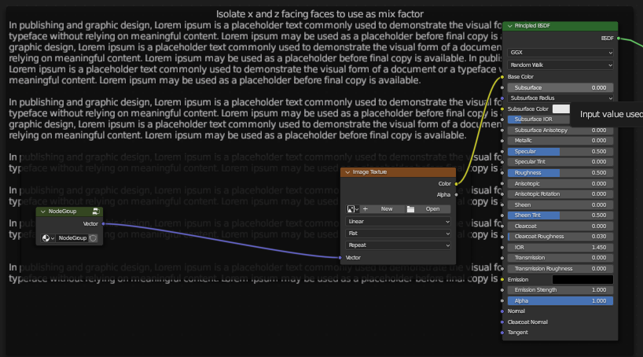
Task: Click the IOR input socket
Action: pos(502,248)
